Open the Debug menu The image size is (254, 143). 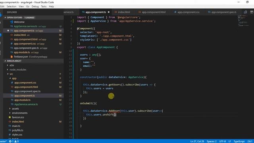[x=35, y=6]
